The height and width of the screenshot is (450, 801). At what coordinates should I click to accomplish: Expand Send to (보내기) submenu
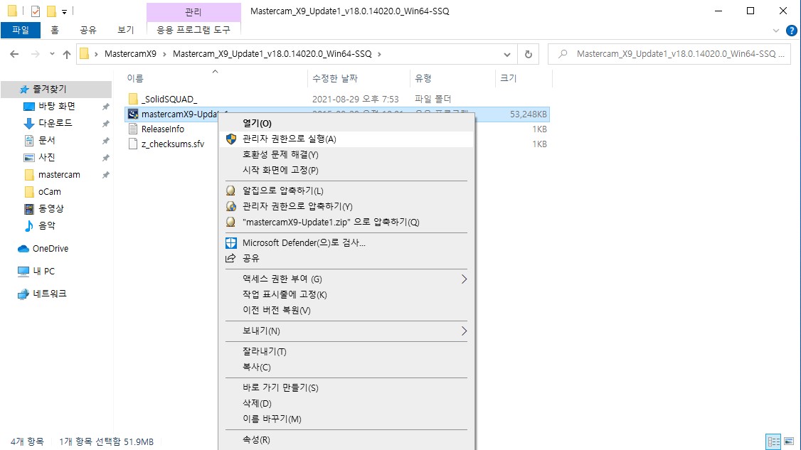pyautogui.click(x=346, y=331)
